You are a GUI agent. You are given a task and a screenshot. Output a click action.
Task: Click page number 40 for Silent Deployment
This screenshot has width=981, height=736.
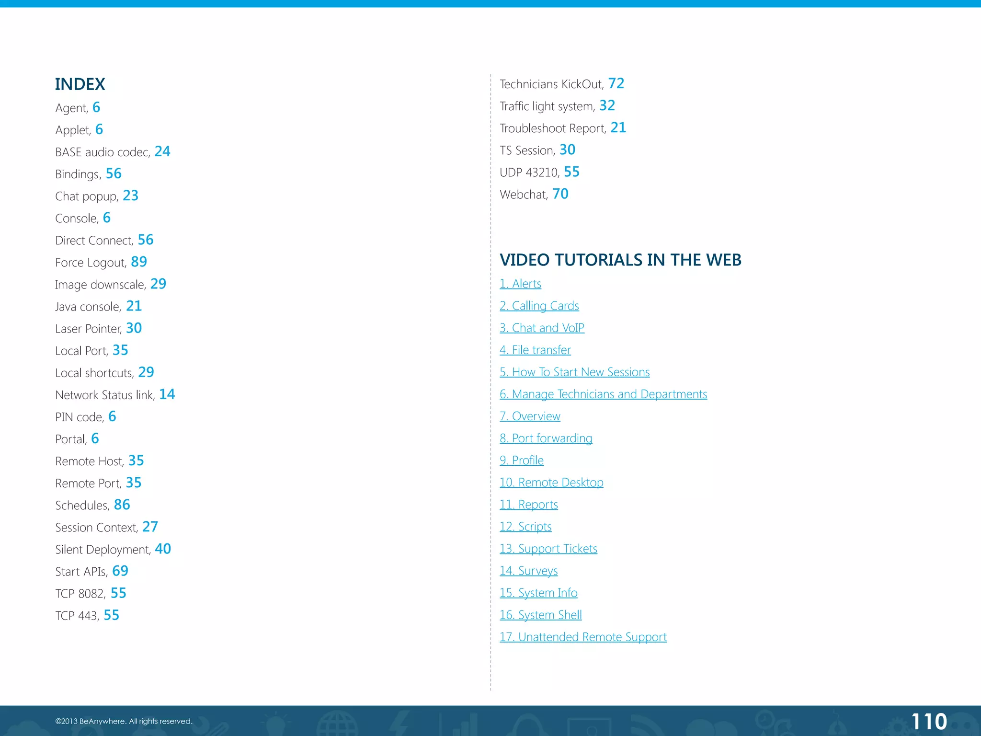(x=163, y=549)
